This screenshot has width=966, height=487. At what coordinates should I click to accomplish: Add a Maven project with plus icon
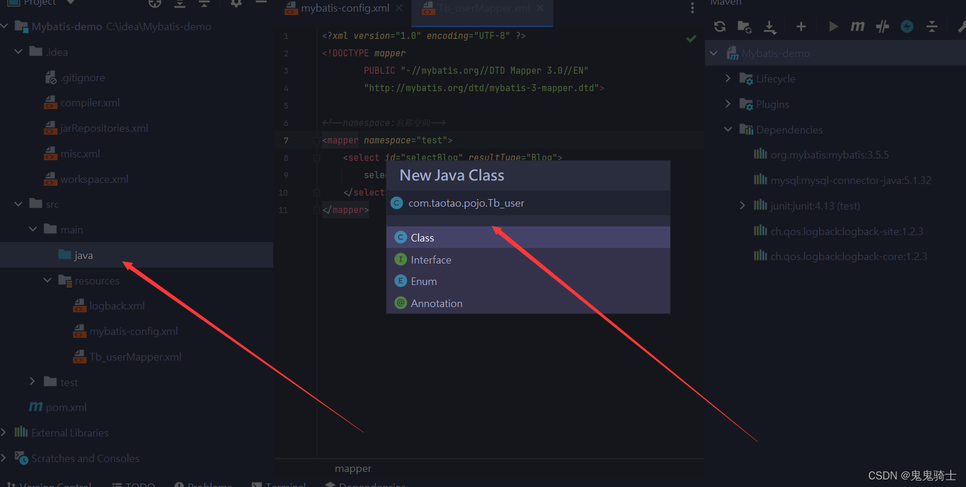pyautogui.click(x=801, y=26)
